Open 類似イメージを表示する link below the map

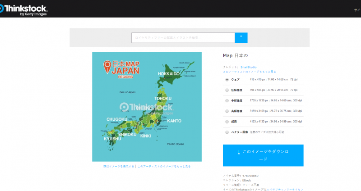[x=119, y=166]
